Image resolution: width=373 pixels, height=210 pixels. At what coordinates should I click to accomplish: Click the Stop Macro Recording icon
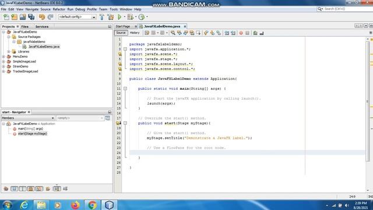(x=247, y=33)
